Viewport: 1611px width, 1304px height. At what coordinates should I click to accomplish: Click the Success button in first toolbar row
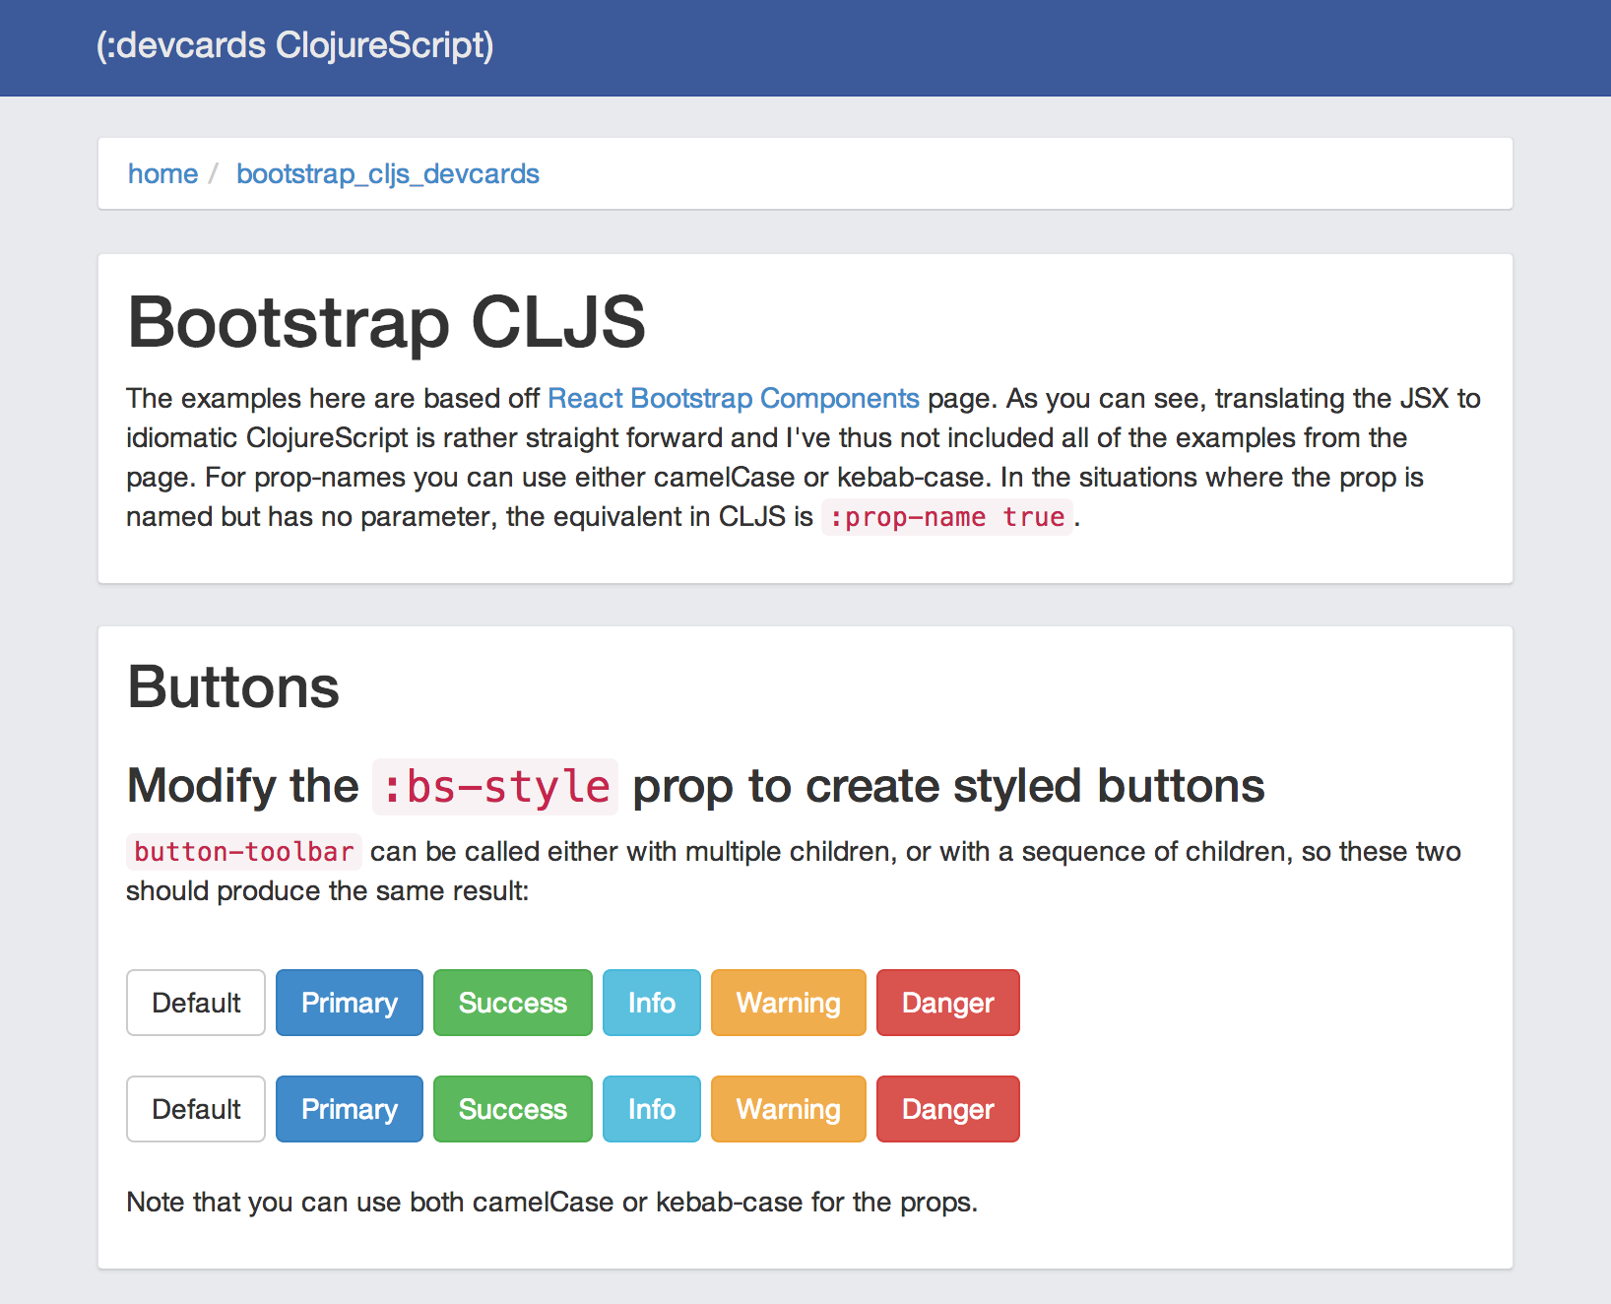[513, 1003]
